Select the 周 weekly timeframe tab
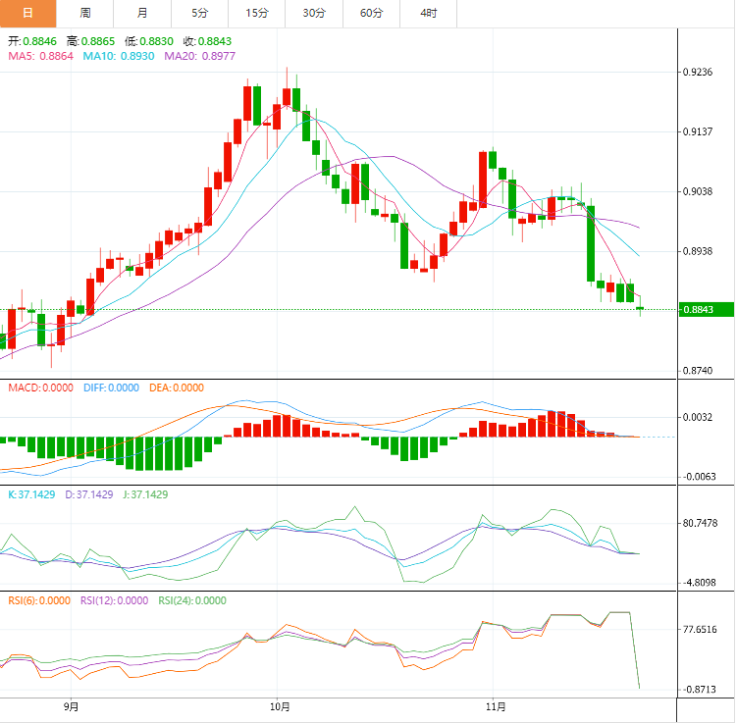Image resolution: width=737 pixels, height=724 pixels. (x=85, y=13)
